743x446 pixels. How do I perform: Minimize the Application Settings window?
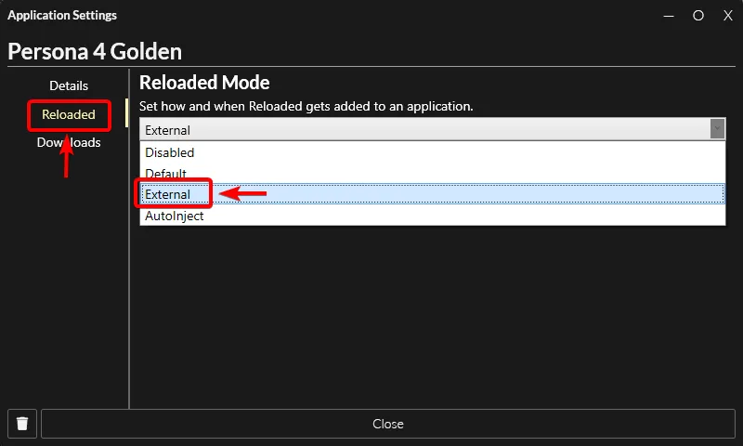669,16
